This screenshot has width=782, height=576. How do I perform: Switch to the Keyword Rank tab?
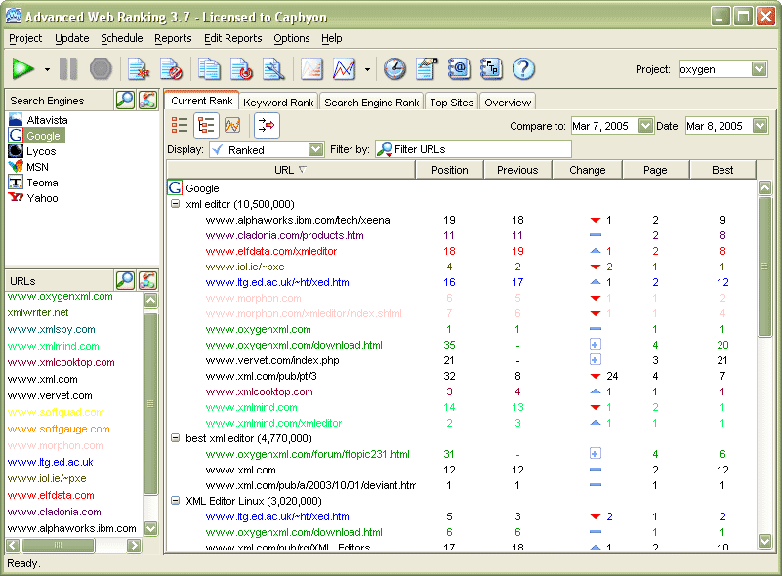pos(278,103)
